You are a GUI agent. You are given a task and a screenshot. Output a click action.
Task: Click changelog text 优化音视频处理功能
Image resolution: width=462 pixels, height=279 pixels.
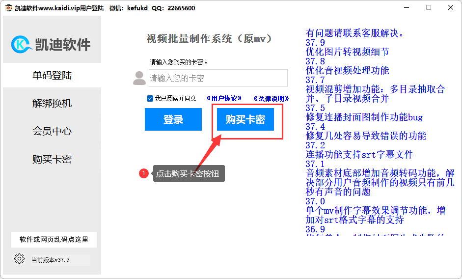(x=348, y=71)
